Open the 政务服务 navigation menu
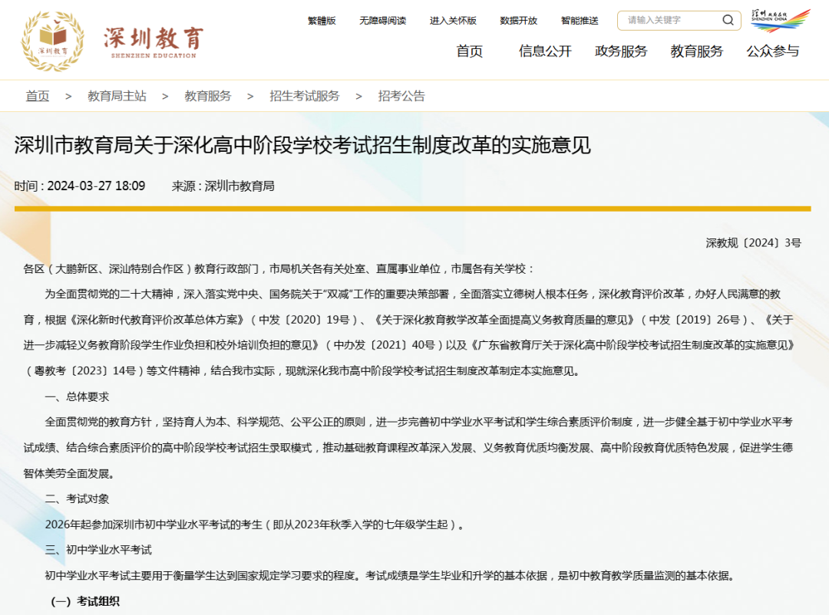This screenshot has height=615, width=829. [x=621, y=51]
